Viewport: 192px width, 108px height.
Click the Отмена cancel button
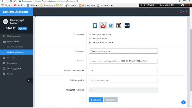coord(111,100)
